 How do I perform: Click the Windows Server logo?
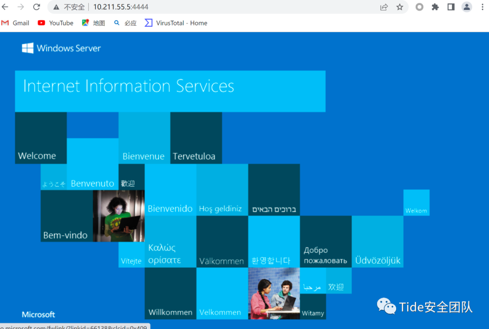(x=62, y=48)
